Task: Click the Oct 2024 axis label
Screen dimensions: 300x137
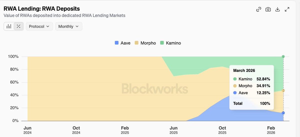Action: point(76,130)
